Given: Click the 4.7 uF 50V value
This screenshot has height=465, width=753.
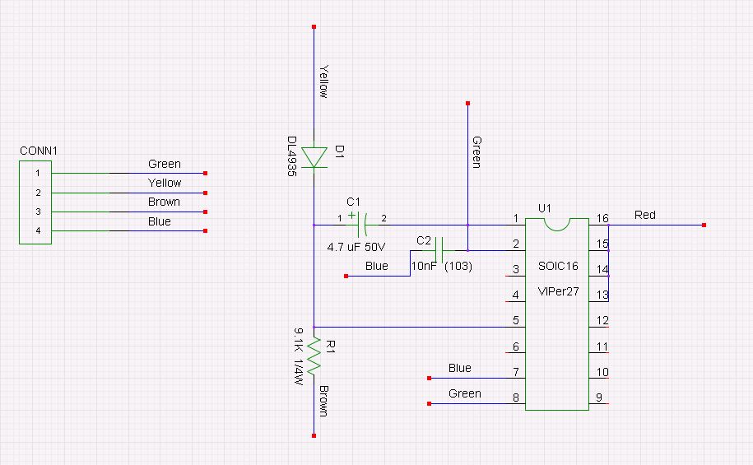Looking at the screenshot, I should click(356, 247).
